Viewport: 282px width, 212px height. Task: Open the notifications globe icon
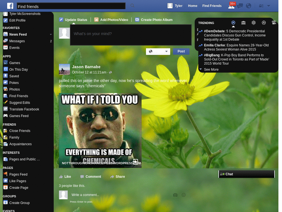(x=249, y=6)
